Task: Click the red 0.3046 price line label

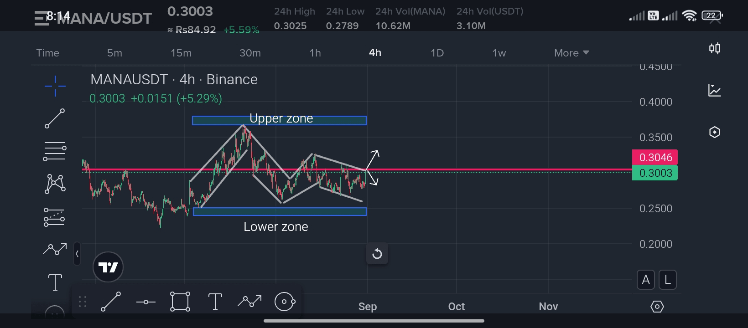Action: tap(655, 158)
